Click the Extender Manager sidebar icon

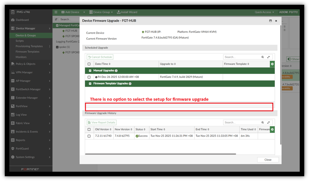pos(13,98)
